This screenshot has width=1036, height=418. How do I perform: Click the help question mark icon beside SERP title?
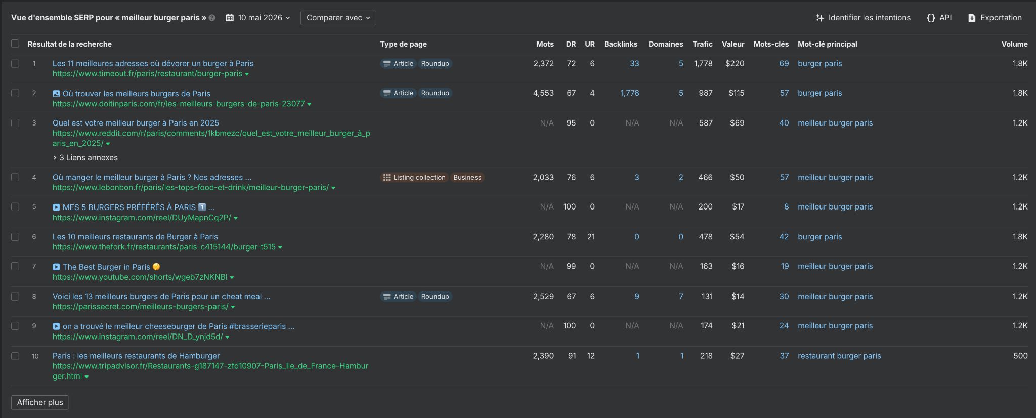pyautogui.click(x=212, y=18)
